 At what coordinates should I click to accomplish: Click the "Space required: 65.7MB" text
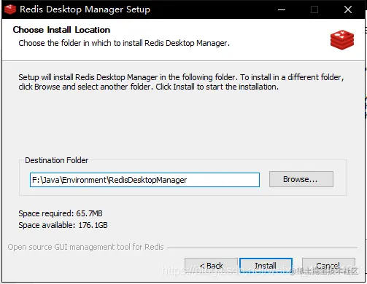pyautogui.click(x=61, y=213)
